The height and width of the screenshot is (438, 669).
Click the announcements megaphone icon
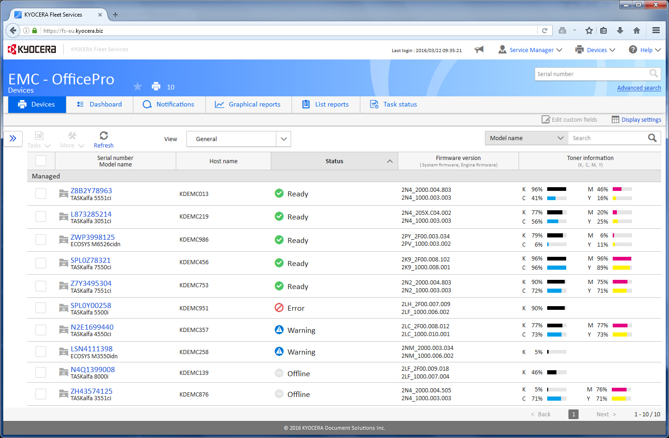pos(479,50)
